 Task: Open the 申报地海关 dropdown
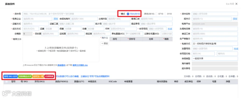tap(84, 19)
